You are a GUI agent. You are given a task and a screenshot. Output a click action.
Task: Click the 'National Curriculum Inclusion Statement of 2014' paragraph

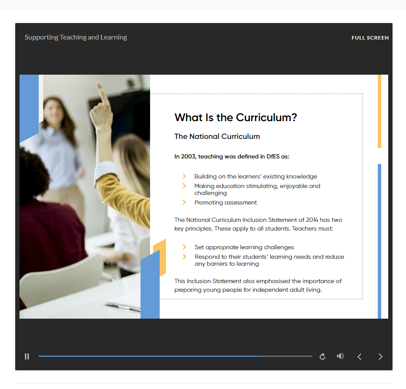pyautogui.click(x=258, y=224)
